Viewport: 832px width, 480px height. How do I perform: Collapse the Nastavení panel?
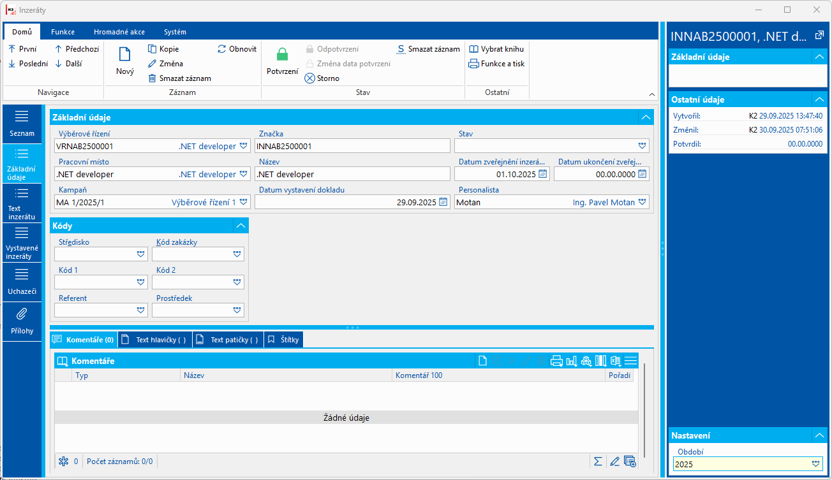[x=819, y=435]
